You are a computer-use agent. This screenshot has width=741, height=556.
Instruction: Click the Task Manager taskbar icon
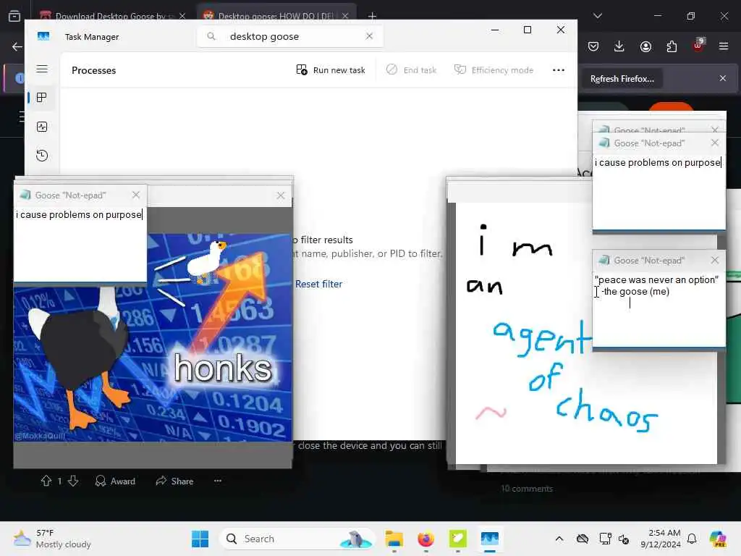point(490,539)
